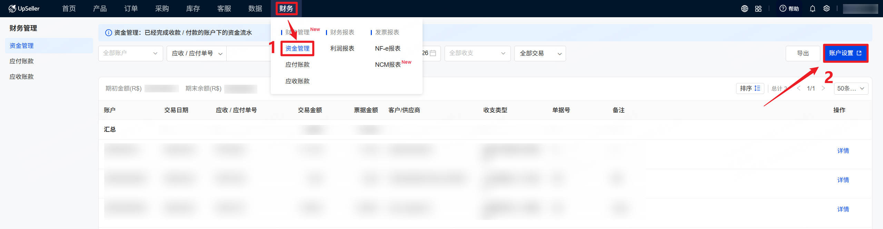Click the 票据金额 column header
This screenshot has height=229, width=883.
(366, 110)
